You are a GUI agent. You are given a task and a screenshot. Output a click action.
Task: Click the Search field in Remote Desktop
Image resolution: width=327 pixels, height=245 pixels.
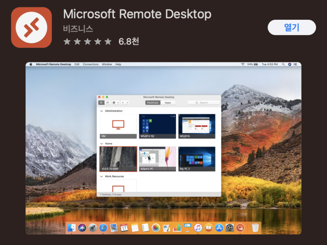tap(203, 102)
